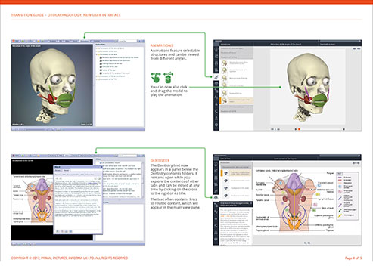Screen dimensions: 373x272
Task: Close the Dentistry text panel using its cross
Action: tap(250, 203)
